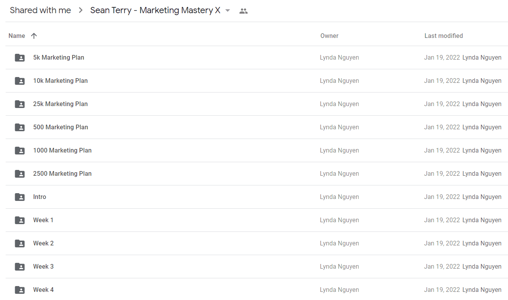Click owner Lynda Nguyen in Intro row
The height and width of the screenshot is (300, 508).
pos(339,197)
